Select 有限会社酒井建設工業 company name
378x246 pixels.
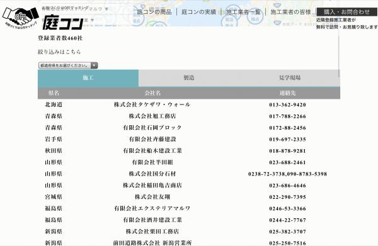[152, 220]
